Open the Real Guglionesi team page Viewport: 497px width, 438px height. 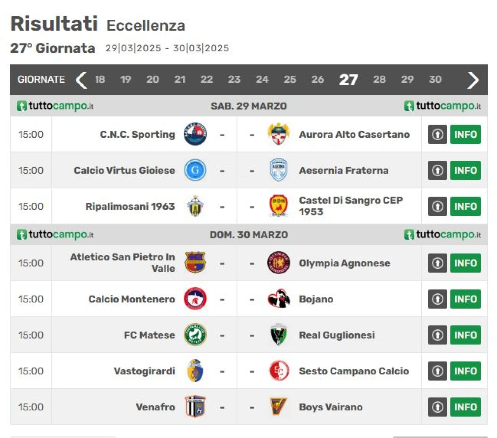coord(337,335)
